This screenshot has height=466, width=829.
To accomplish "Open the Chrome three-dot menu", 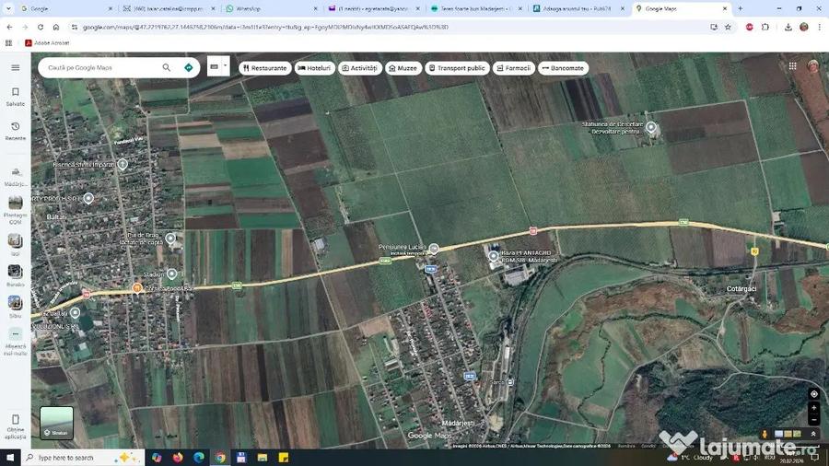I will tap(820, 27).
